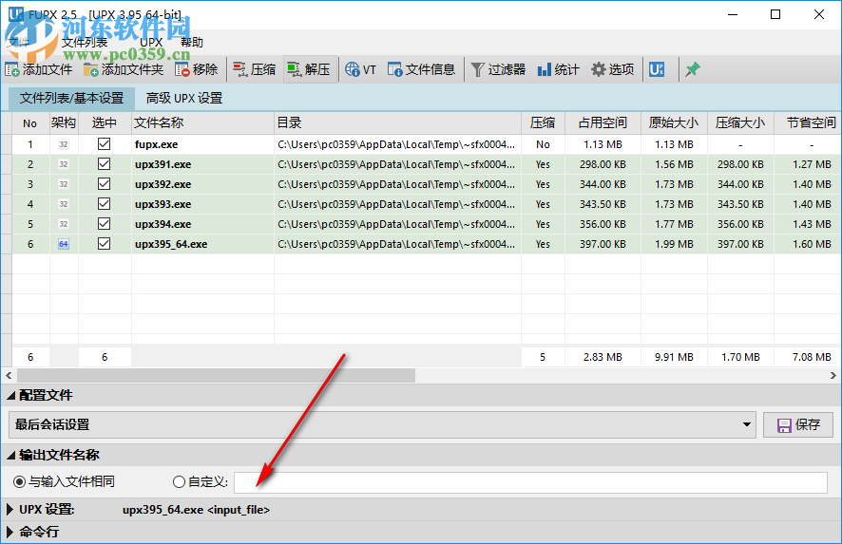Click the total 9.91 MB summary cell
Viewport: 842px width, 544px height.
[x=674, y=357]
